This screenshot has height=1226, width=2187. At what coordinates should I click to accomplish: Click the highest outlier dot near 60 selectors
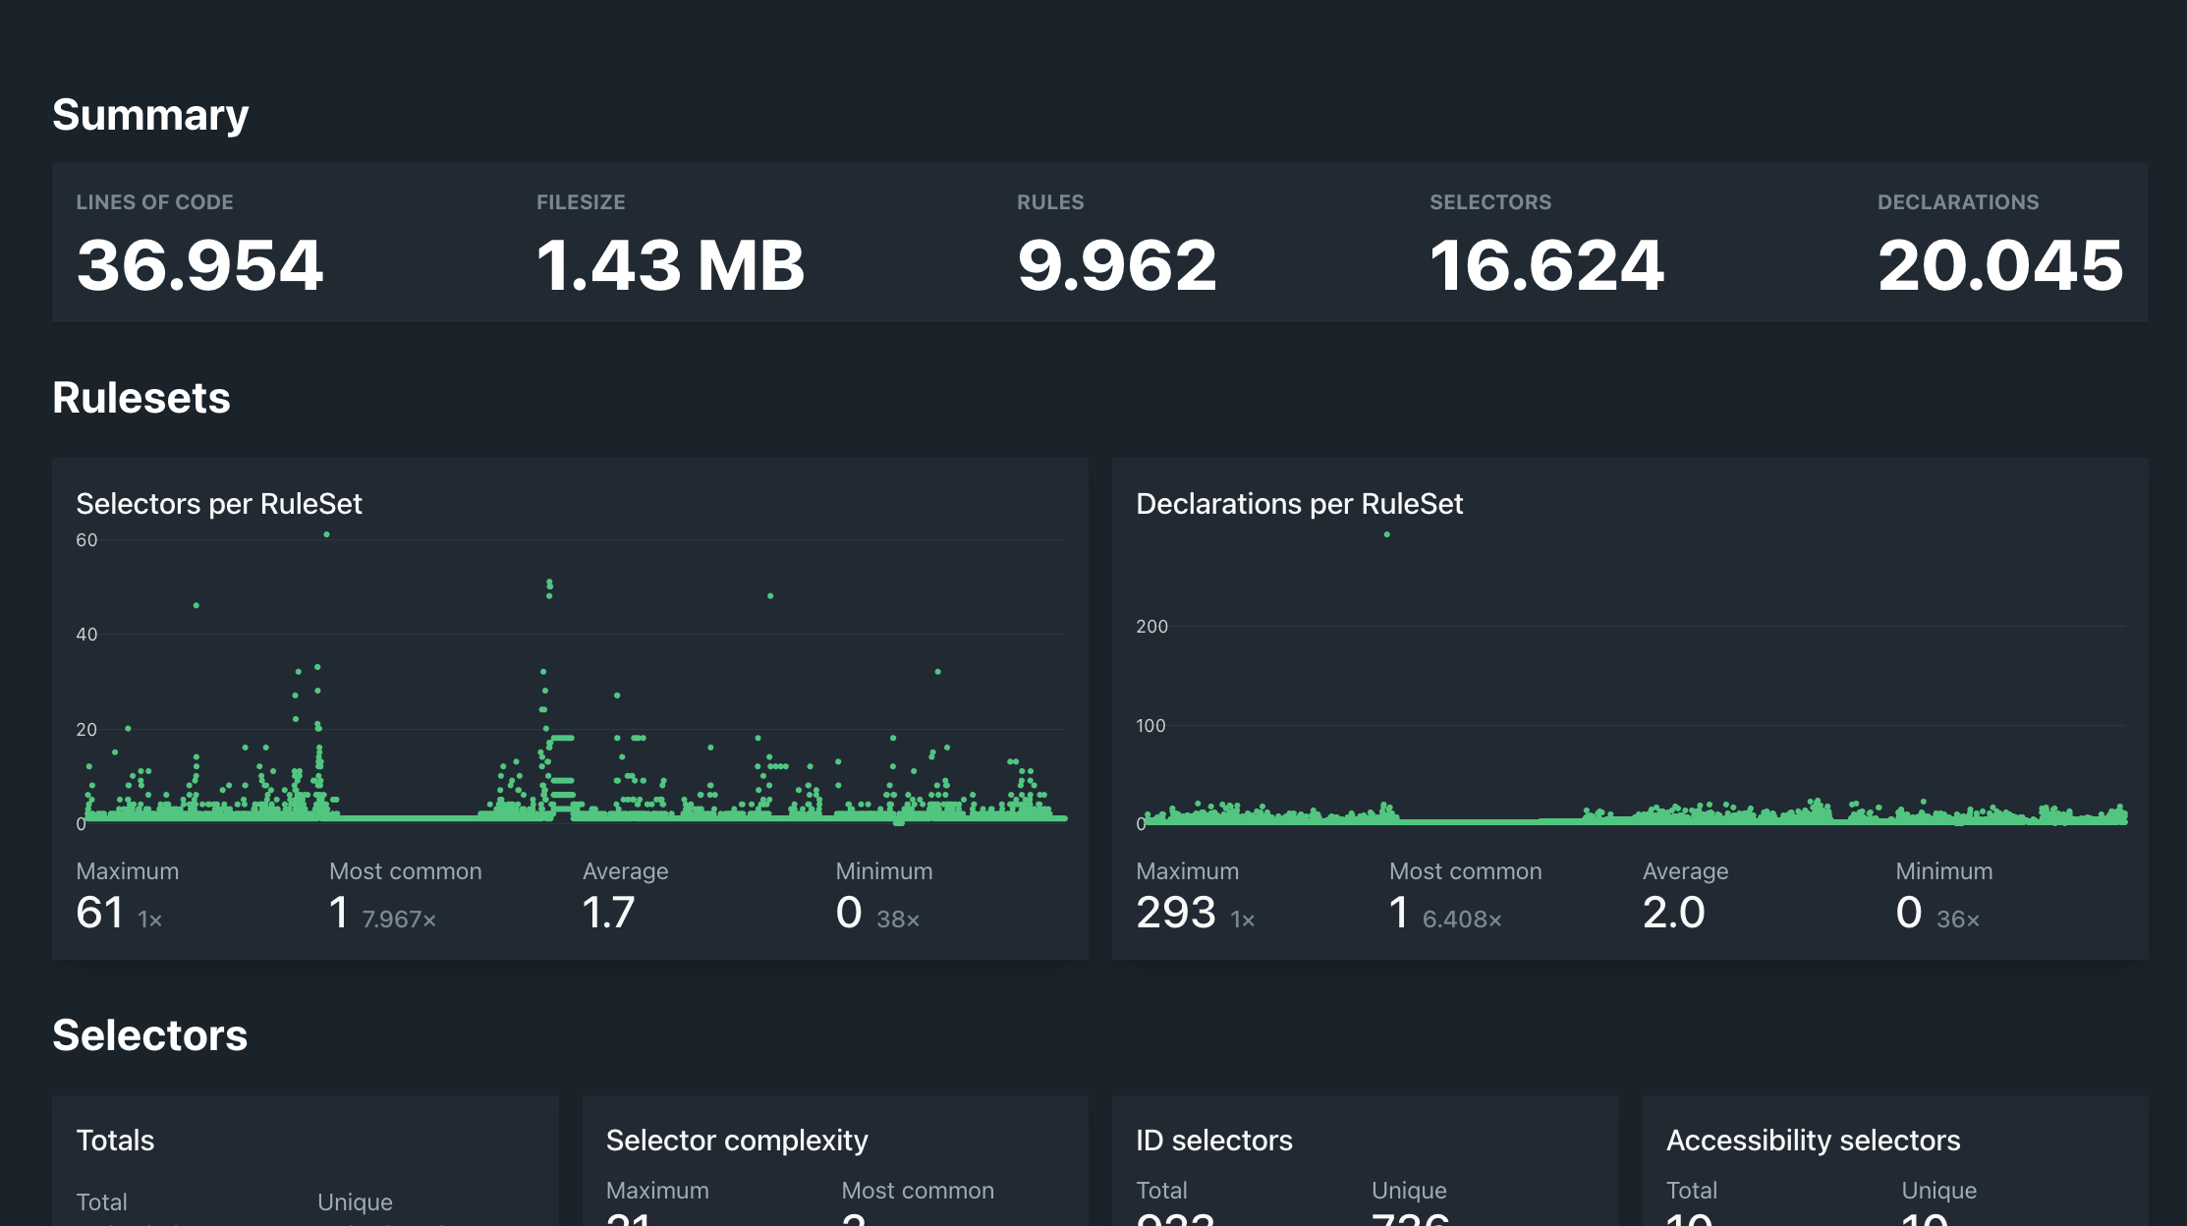coord(327,535)
